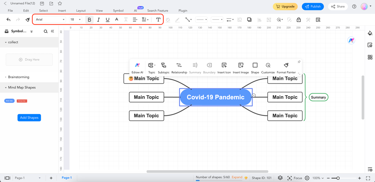
Task: Open the connector style dropdown
Action: 189,20
